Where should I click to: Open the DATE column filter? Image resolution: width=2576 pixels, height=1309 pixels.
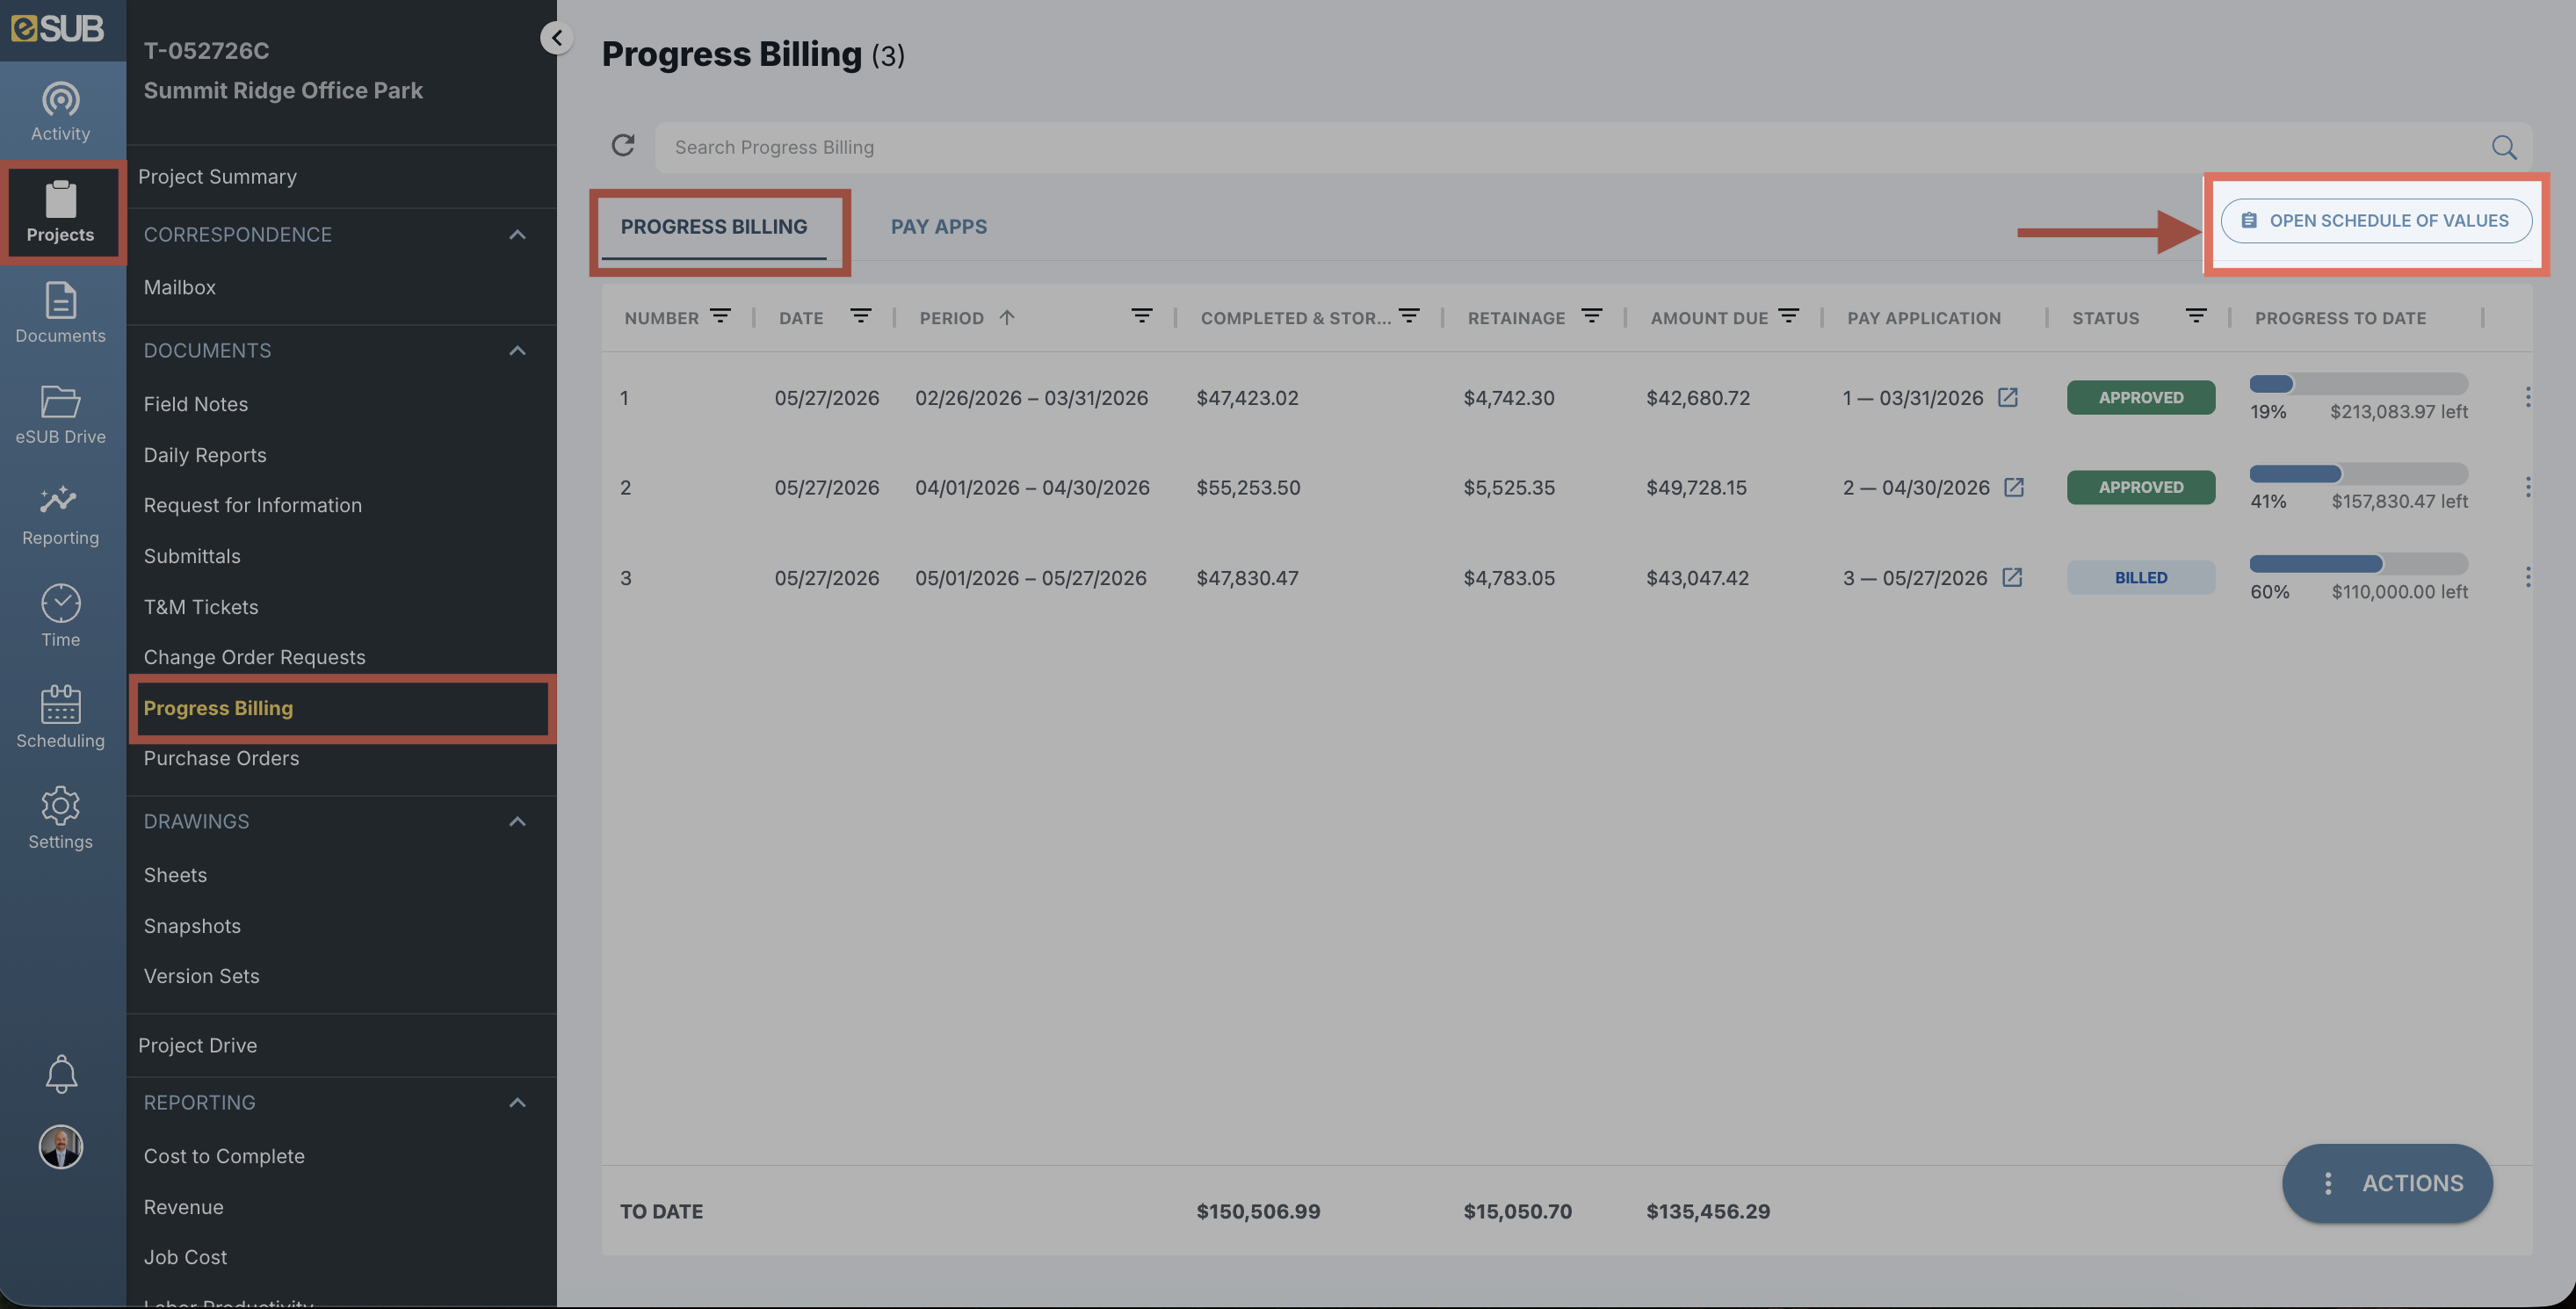click(x=860, y=316)
